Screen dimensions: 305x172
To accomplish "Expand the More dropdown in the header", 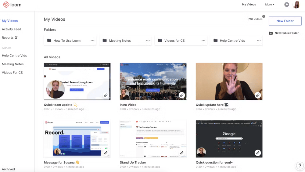I will click(x=270, y=5).
